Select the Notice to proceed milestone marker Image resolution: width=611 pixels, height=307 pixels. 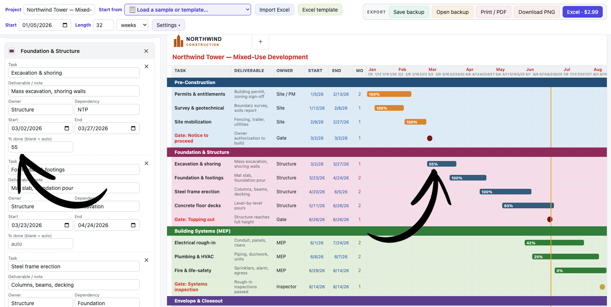tap(430, 138)
